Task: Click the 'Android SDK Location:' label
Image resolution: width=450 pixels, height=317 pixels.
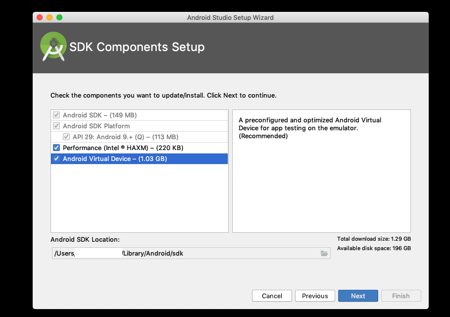Action: (85, 239)
